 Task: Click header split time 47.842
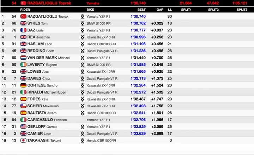pyautogui.click(x=213, y=3)
